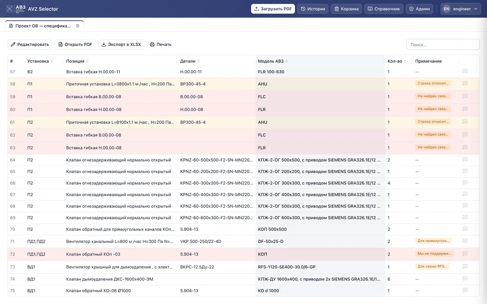Open comment icon for row 64
Image resolution: width=487 pixels, height=304 pixels.
[465, 159]
